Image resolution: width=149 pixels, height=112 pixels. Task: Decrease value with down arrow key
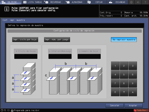click(x=124, y=92)
